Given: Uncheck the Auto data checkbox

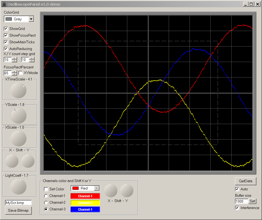Looking at the screenshot, I should (237, 189).
